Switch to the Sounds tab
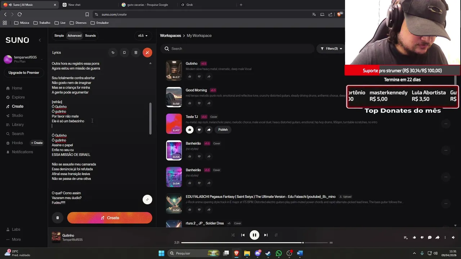Image resolution: width=461 pixels, height=259 pixels. 90,36
